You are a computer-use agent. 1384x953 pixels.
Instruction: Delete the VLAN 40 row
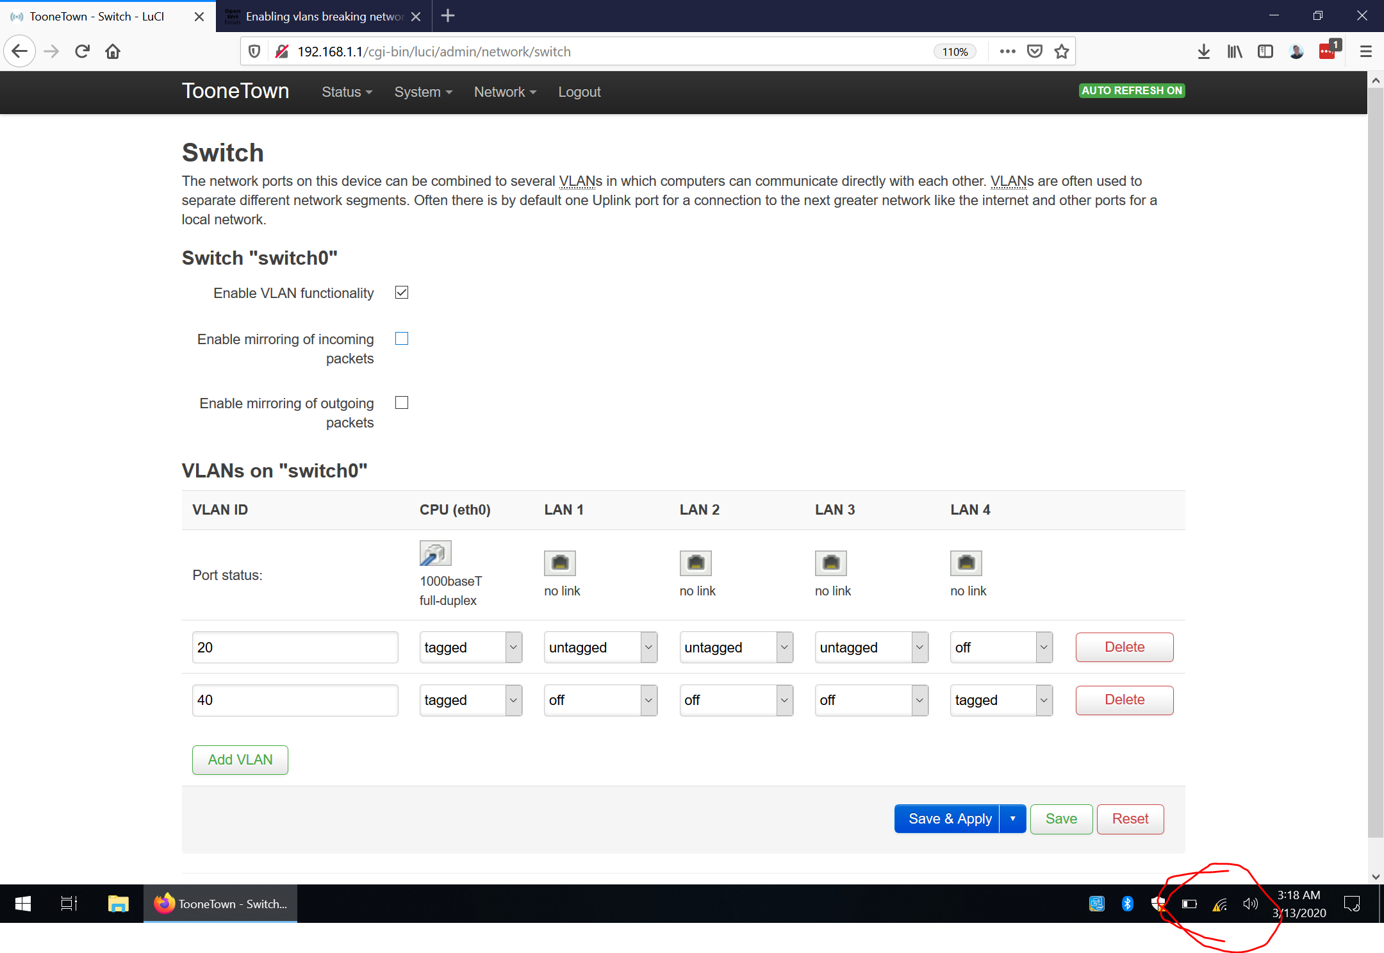1124,700
